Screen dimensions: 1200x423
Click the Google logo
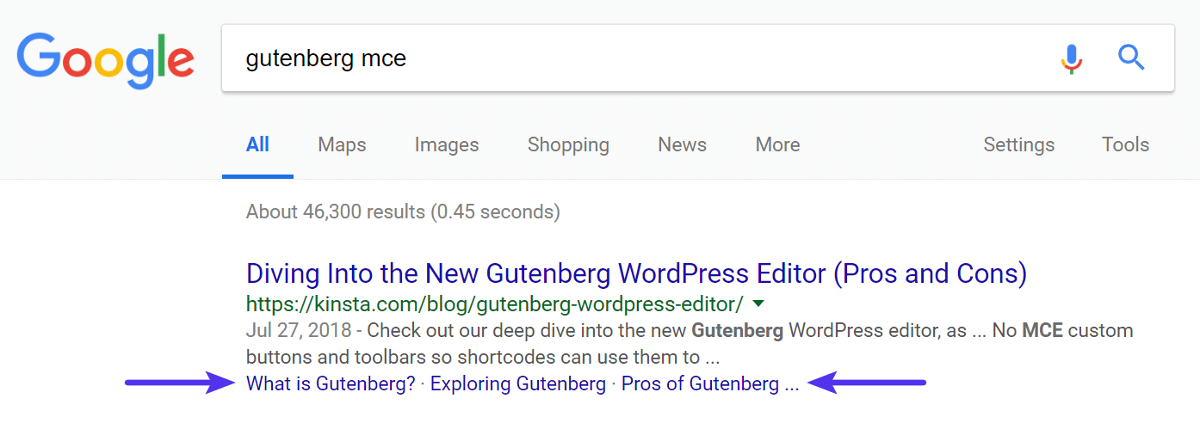[105, 59]
